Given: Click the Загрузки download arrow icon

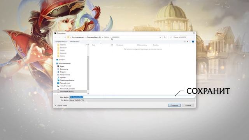Looking at the screenshot, I should 58,72.
